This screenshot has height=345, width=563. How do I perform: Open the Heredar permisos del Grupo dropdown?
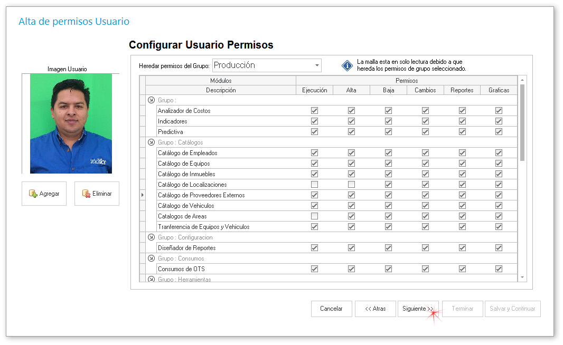pyautogui.click(x=317, y=65)
